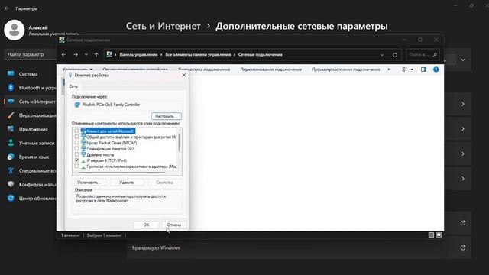Click Диагностика подключения in toolbar
The image size is (489, 275).
[x=204, y=70]
